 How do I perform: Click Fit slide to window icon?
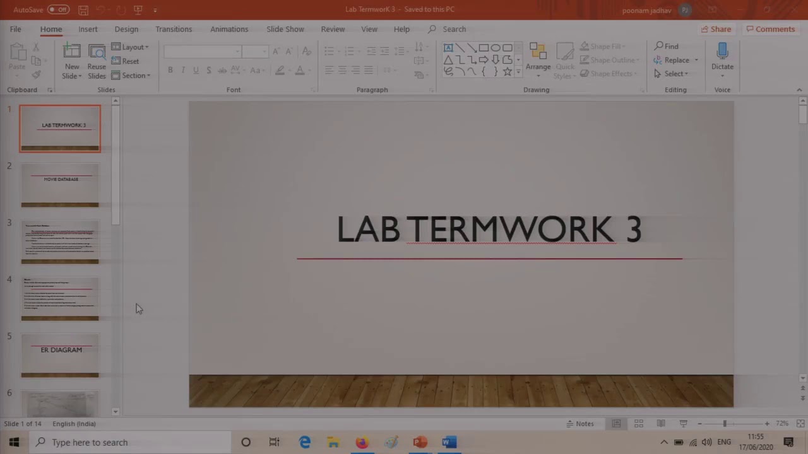[800, 424]
